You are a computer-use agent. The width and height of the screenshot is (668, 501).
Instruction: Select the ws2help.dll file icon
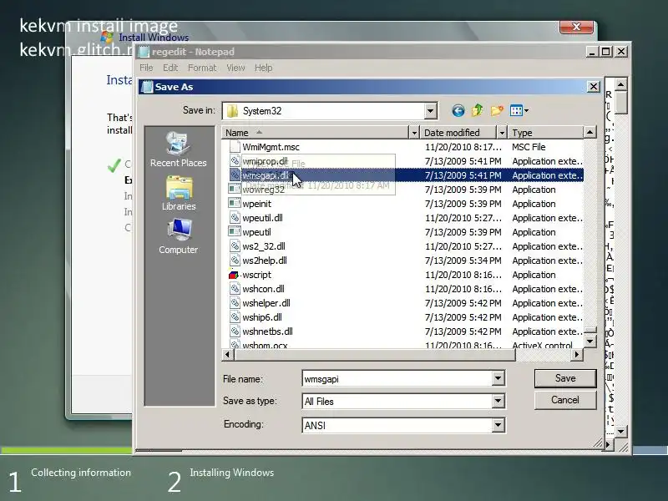(235, 261)
